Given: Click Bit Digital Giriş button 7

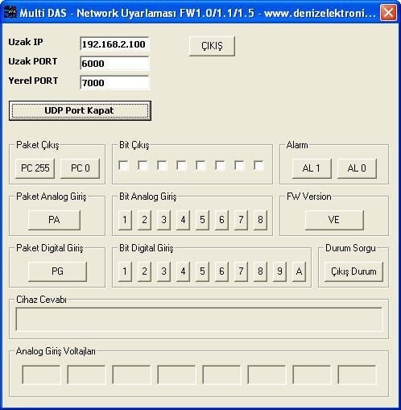Looking at the screenshot, I should coord(241,271).
